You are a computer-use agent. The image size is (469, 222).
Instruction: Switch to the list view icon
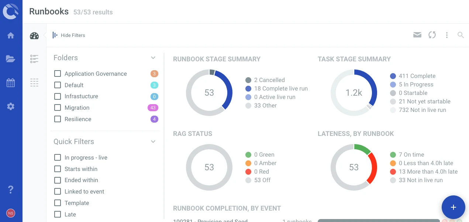[34, 59]
